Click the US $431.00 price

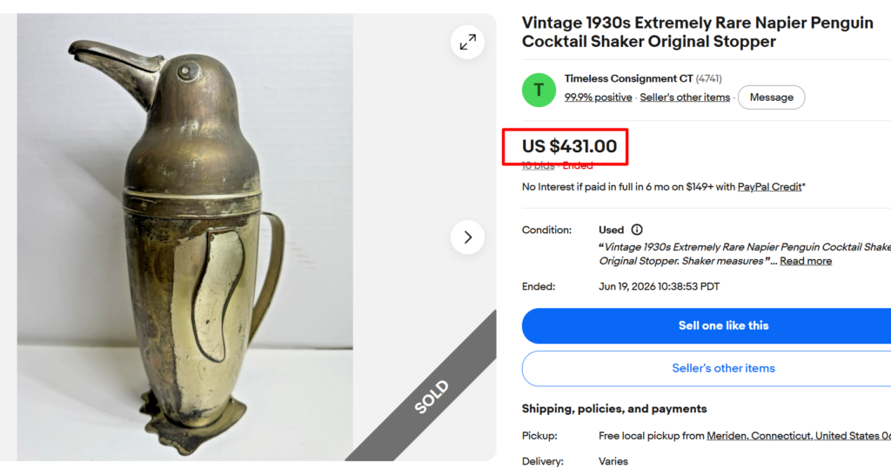tap(569, 146)
